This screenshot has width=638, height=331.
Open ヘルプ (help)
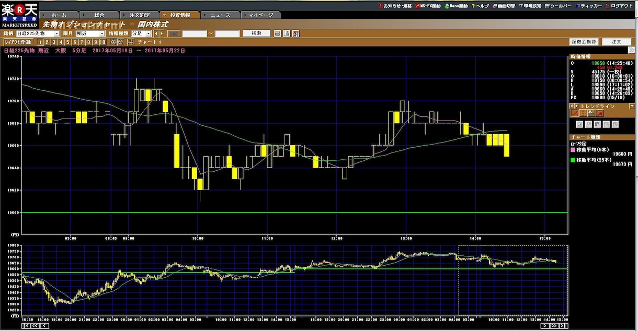[480, 6]
